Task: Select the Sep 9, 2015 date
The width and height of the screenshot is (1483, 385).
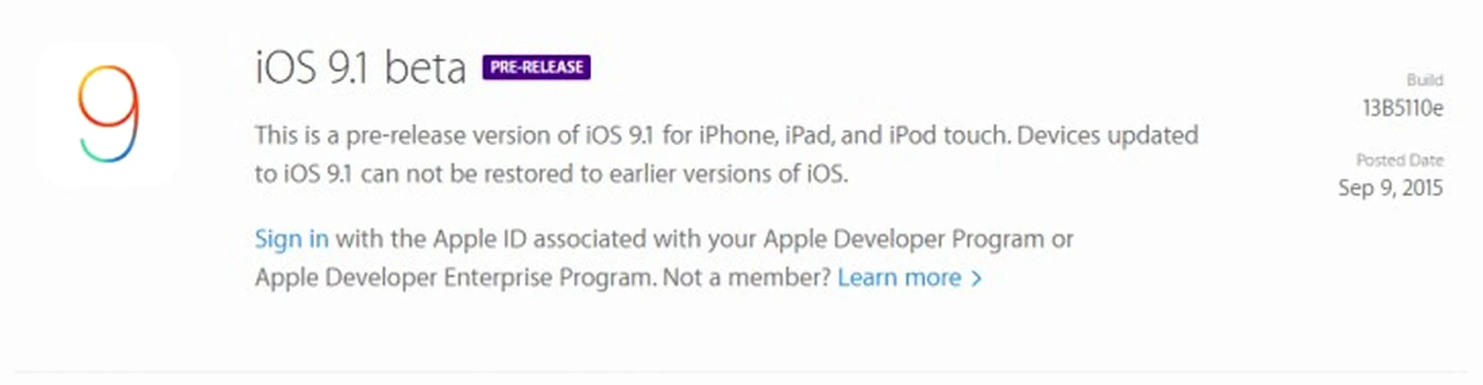Action: point(1391,188)
